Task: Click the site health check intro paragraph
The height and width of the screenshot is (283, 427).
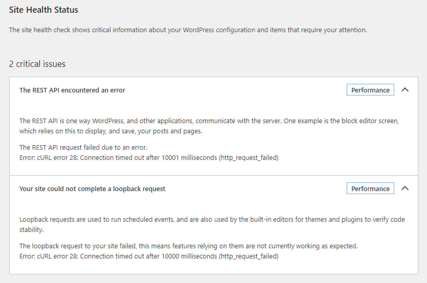Action: (x=188, y=30)
